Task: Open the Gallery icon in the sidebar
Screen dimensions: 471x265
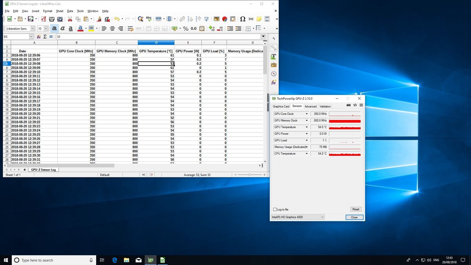Action: click(274, 65)
